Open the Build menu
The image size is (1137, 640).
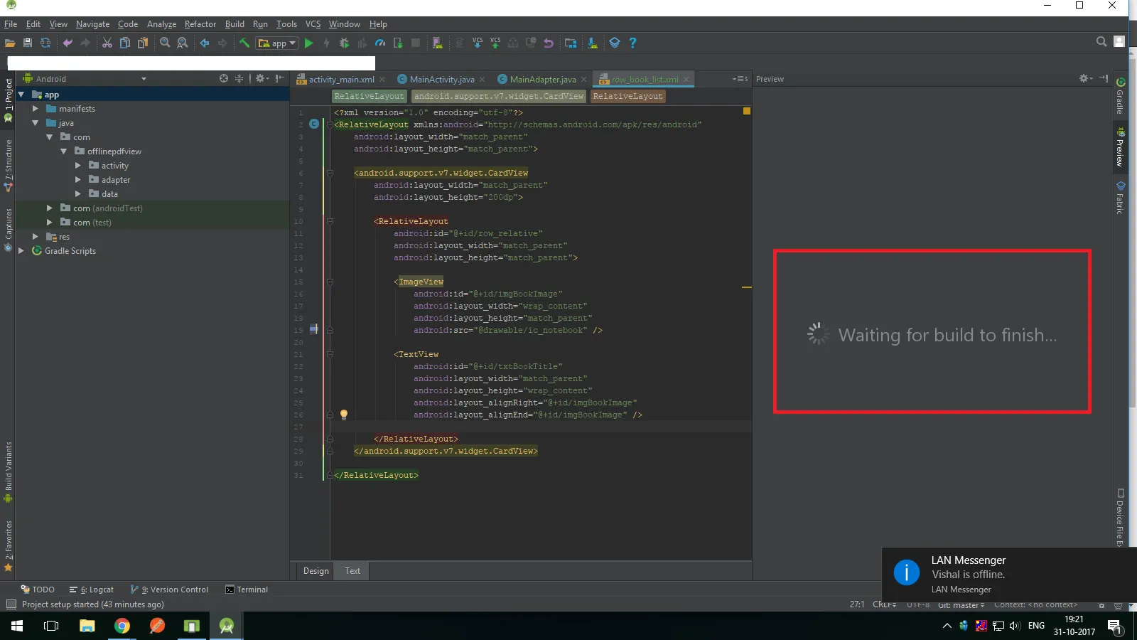point(235,24)
